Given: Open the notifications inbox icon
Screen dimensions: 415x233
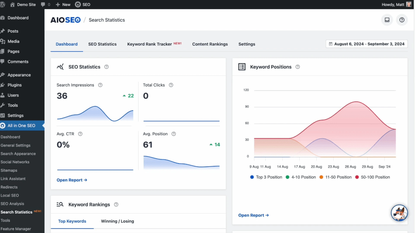Looking at the screenshot, I should point(387,20).
